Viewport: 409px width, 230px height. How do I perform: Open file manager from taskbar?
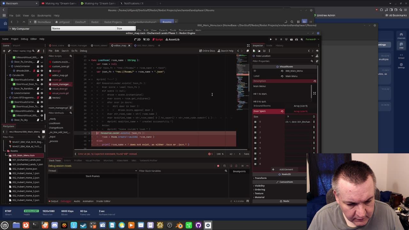pyautogui.click(x=16, y=225)
